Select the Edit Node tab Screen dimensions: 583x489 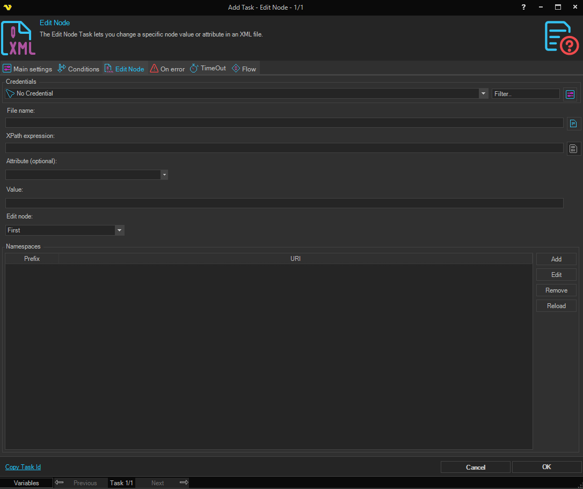coord(124,69)
